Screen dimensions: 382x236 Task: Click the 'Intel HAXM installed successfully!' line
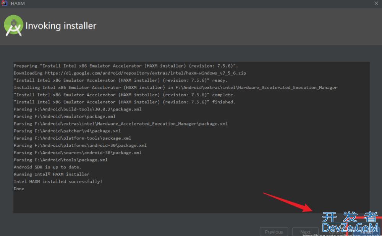[x=58, y=181]
